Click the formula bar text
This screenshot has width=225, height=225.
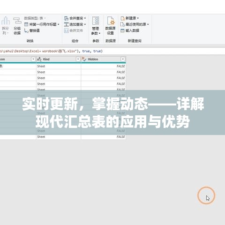(x=51, y=51)
